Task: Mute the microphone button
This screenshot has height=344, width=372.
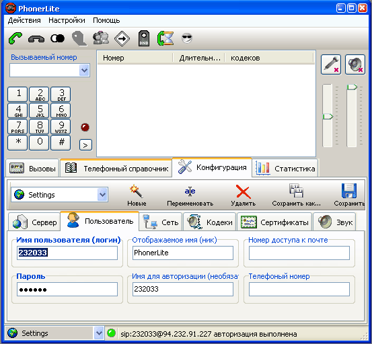Action: point(331,64)
